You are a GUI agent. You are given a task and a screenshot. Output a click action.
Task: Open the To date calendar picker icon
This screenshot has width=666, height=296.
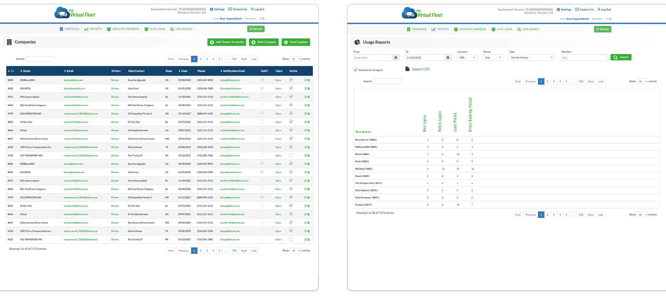point(448,58)
